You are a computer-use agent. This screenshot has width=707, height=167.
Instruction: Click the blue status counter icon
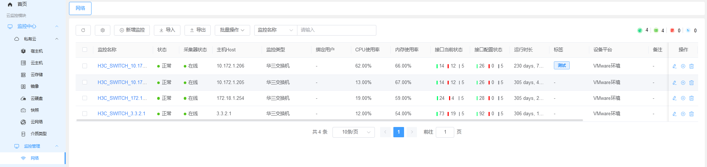click(x=688, y=30)
